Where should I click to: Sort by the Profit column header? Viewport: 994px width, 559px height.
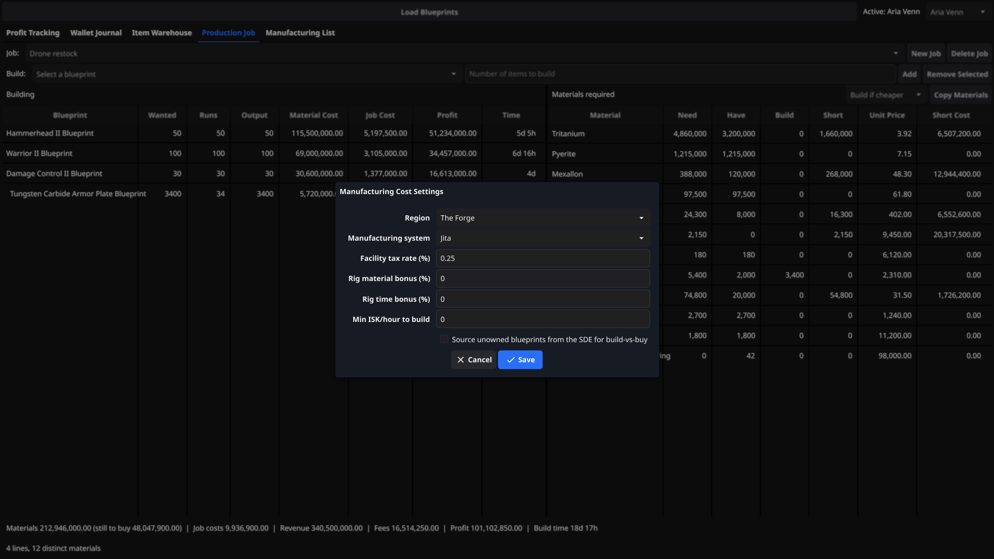pyautogui.click(x=447, y=115)
